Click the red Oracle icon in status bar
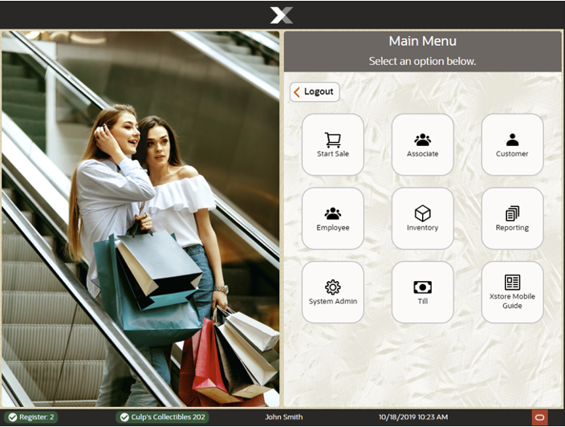The height and width of the screenshot is (427, 565). coord(539,417)
